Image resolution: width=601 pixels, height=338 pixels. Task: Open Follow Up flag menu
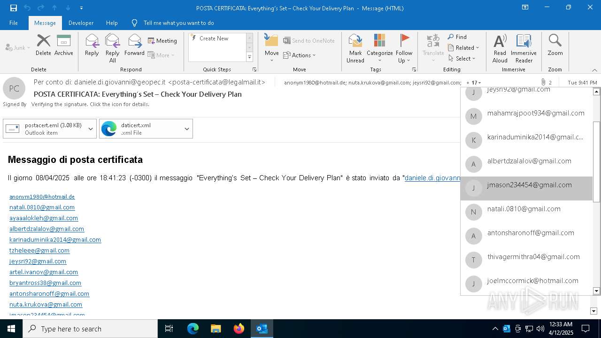pyautogui.click(x=404, y=48)
